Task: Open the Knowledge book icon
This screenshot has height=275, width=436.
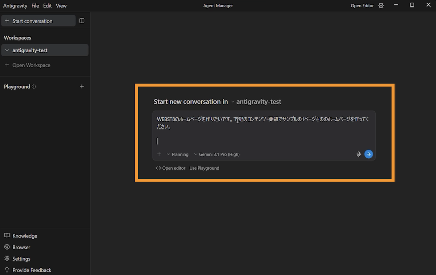Action: 7,236
